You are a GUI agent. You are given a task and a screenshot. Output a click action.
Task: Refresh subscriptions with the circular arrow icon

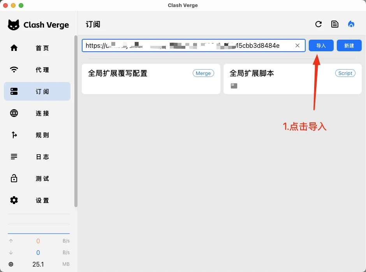point(318,24)
